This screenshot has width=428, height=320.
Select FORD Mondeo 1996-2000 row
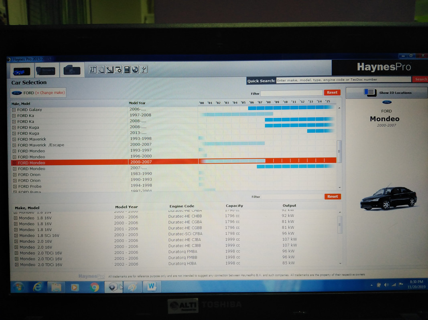174,157
